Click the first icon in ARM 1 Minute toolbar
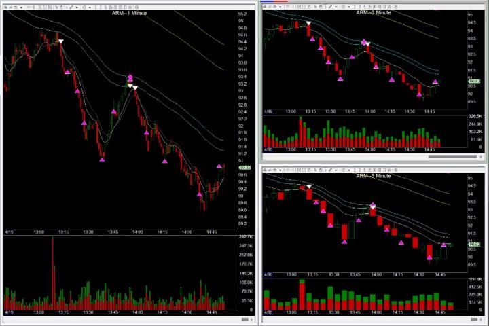The height and width of the screenshot is (326, 489). point(5,7)
